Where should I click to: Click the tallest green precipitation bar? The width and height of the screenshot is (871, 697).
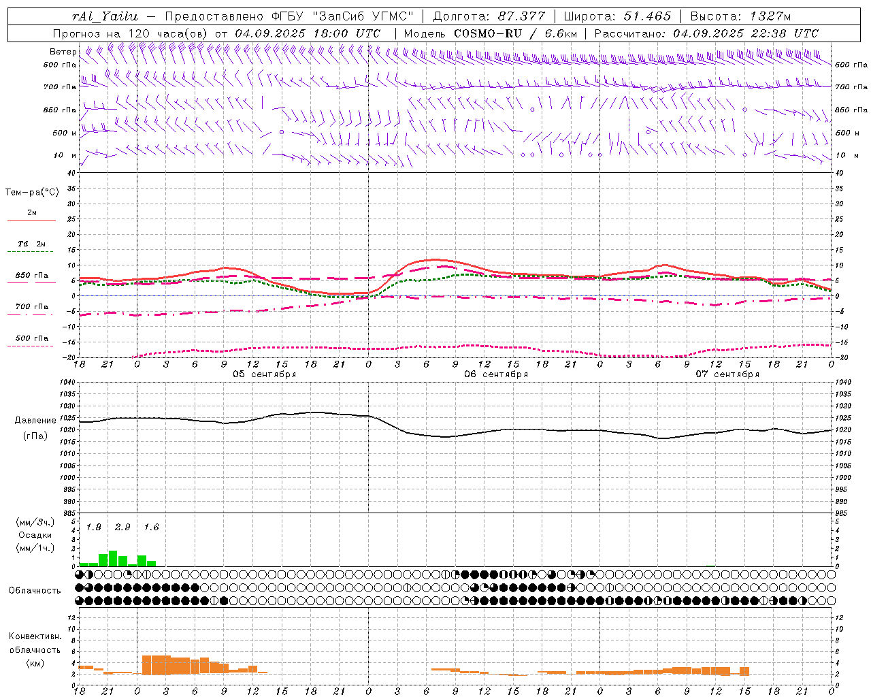(x=113, y=558)
